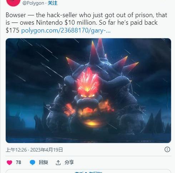Click the blue reply speech-bubble icon
The height and width of the screenshot is (173, 175).
pyautogui.click(x=32, y=163)
